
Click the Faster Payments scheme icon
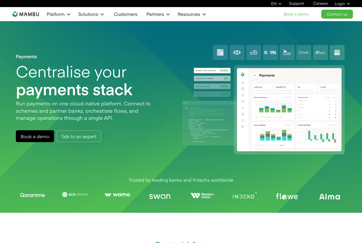click(287, 53)
